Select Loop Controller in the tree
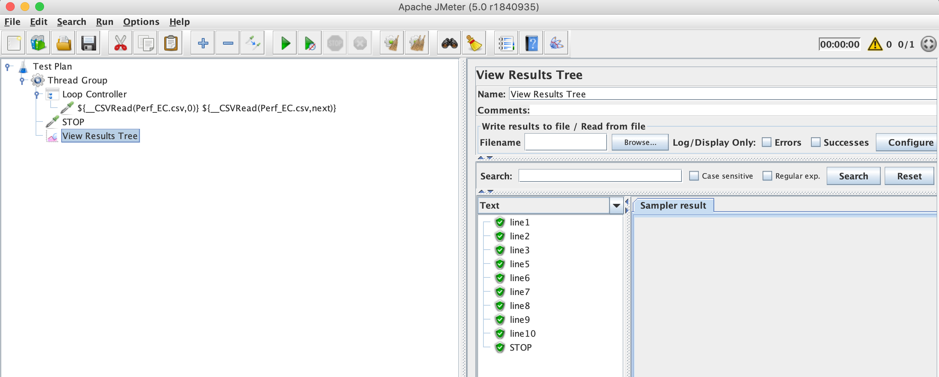The image size is (939, 377). click(94, 94)
